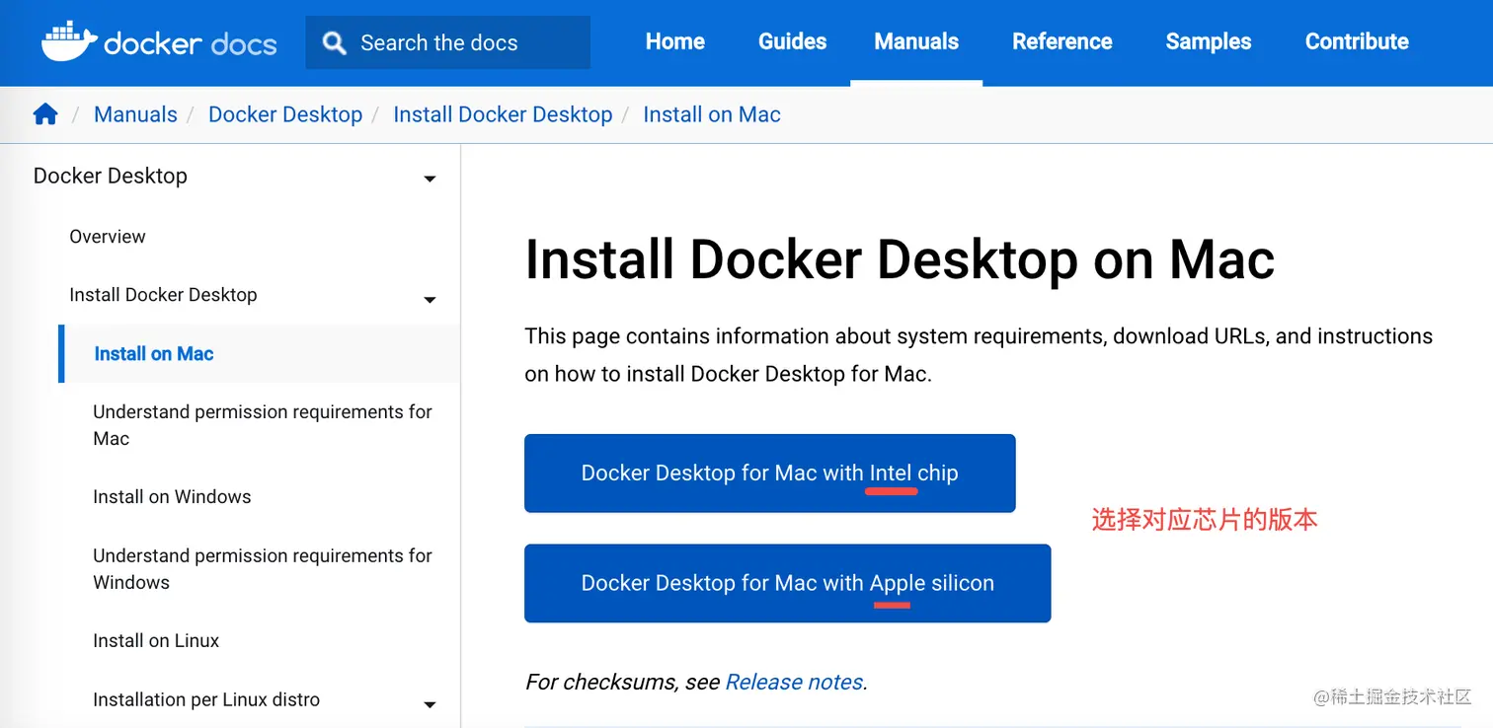This screenshot has width=1493, height=728.
Task: Open the Home nav item
Action: (x=675, y=41)
